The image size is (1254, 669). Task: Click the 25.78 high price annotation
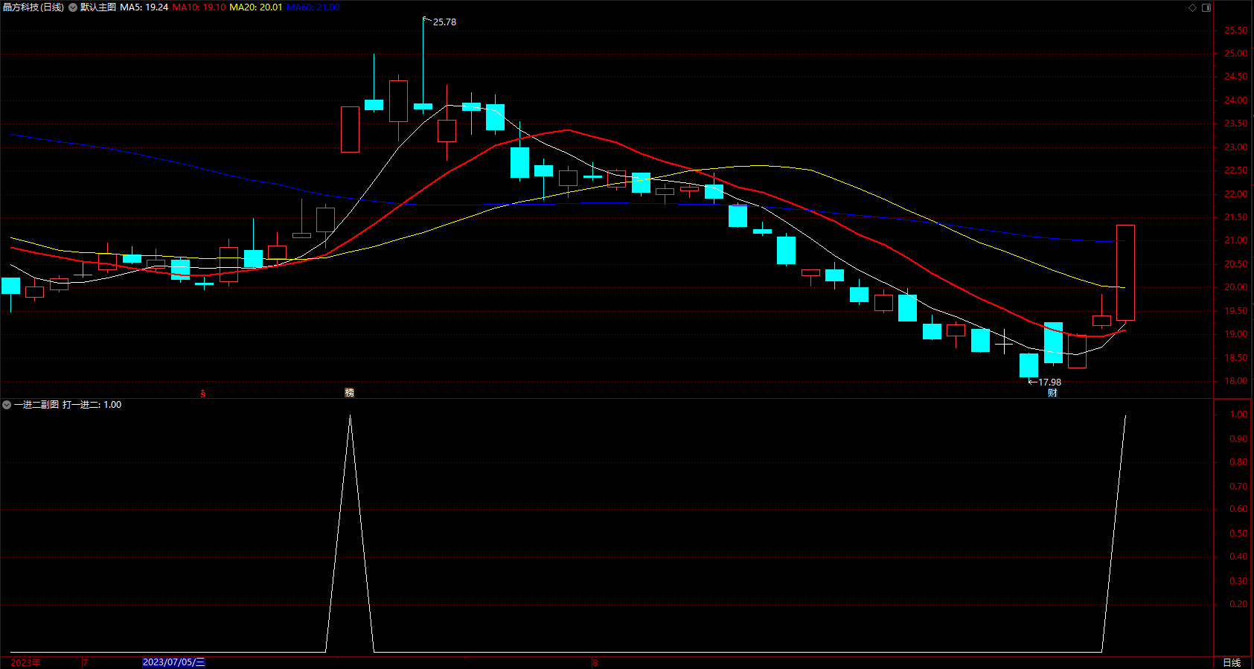tap(444, 22)
